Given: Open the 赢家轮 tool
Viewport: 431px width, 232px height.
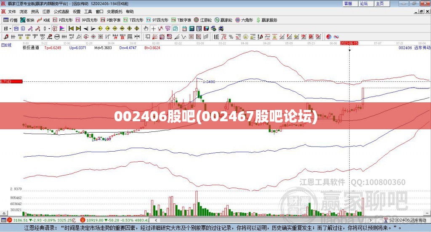Looking at the screenshot, I should (223, 20).
